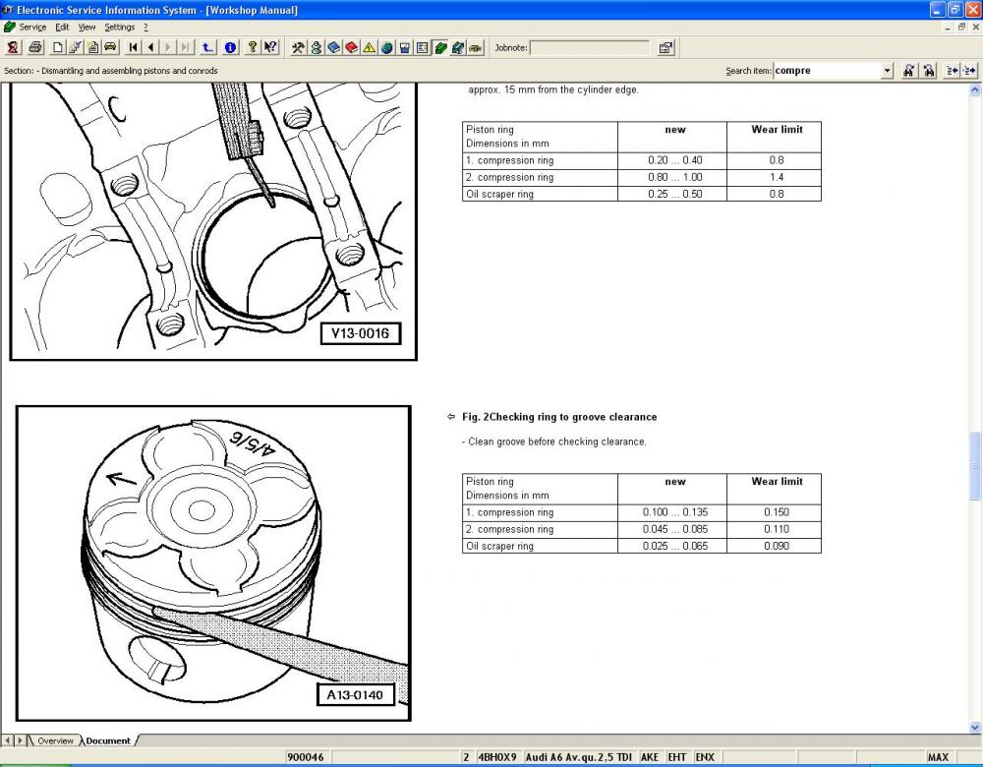This screenshot has height=767, width=983.
Task: Click the car icon in the toolbar
Action: 110,47
